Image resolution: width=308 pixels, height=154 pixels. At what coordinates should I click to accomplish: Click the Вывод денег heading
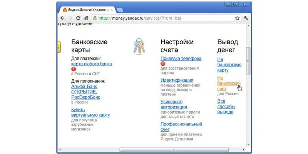(x=228, y=46)
